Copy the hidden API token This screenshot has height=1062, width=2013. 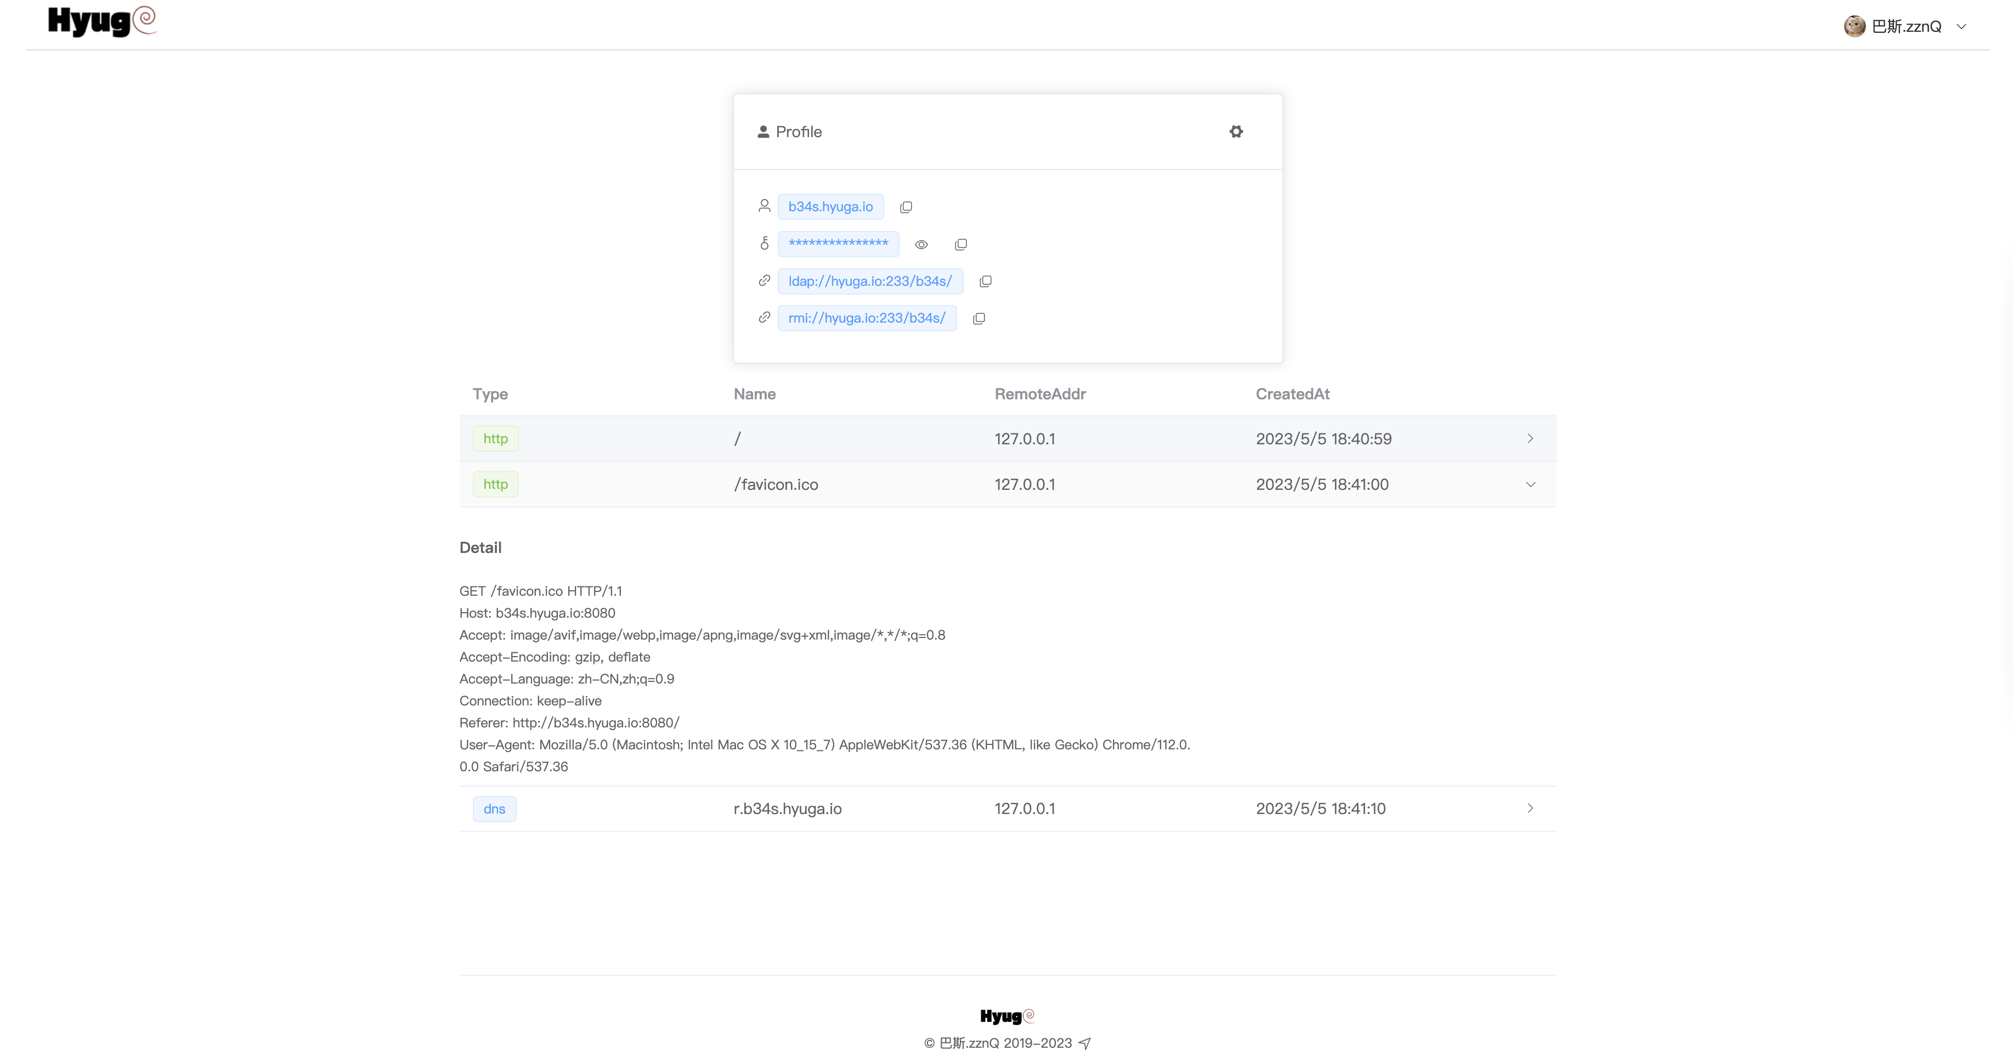pyautogui.click(x=960, y=245)
